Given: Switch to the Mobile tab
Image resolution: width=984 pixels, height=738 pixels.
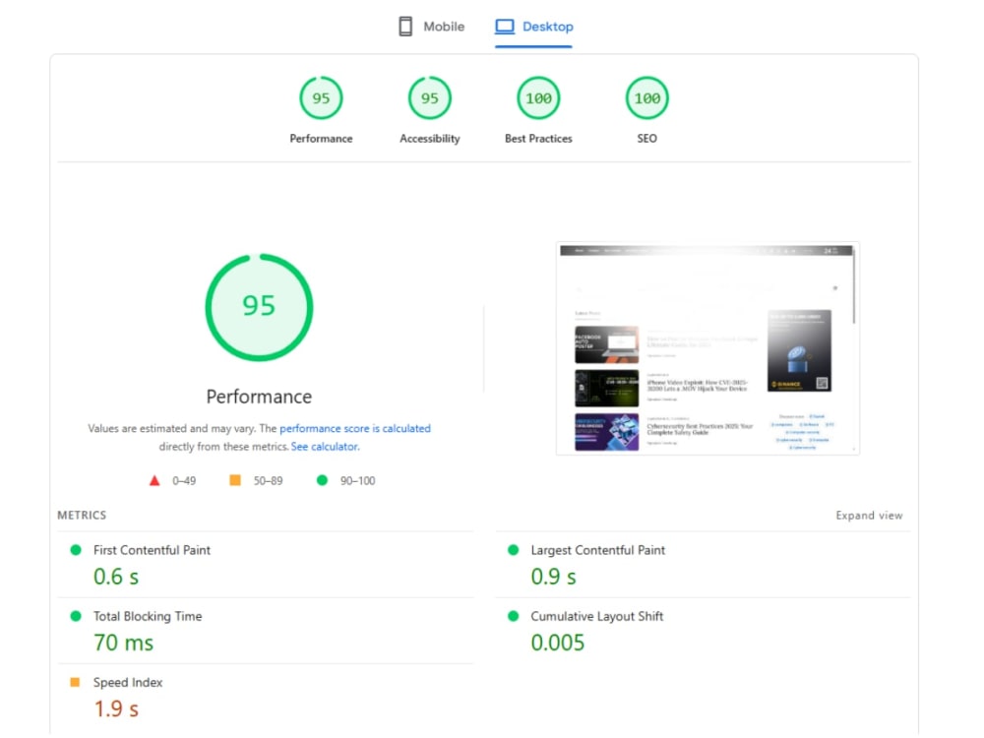Looking at the screenshot, I should click(432, 27).
